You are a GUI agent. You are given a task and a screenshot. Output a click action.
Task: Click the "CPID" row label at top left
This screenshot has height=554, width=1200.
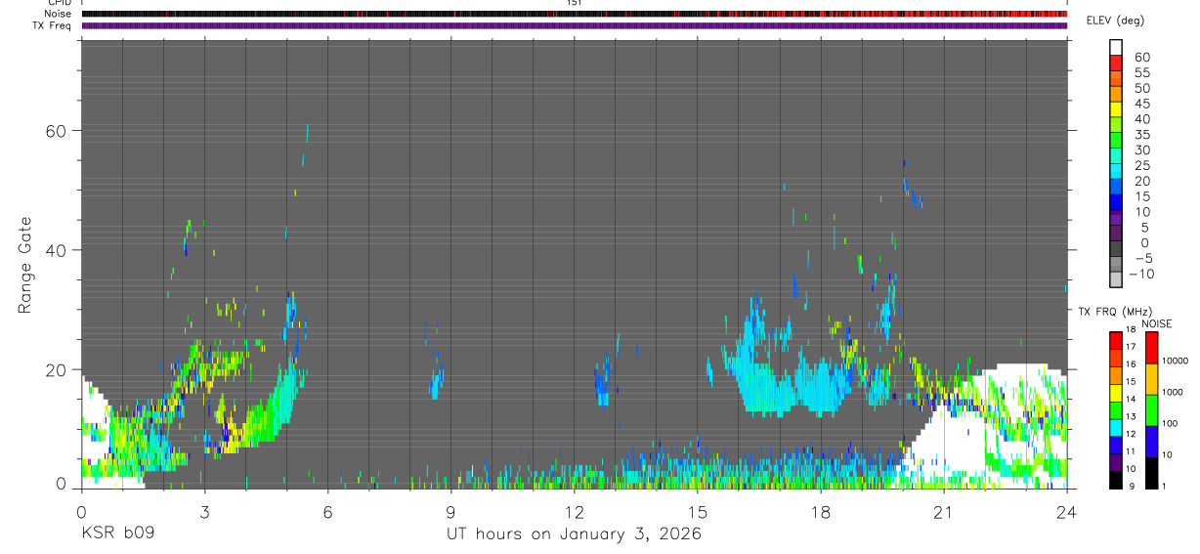pyautogui.click(x=59, y=3)
